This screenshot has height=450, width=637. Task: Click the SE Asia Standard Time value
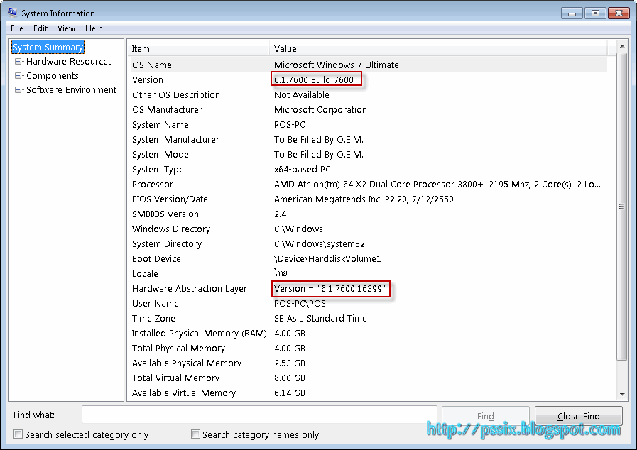tap(320, 319)
